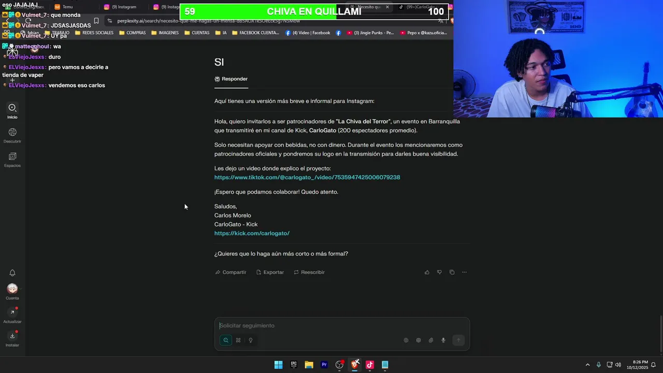Open the COMPRAS bookmarks folder
Image resolution: width=663 pixels, height=373 pixels.
point(133,33)
